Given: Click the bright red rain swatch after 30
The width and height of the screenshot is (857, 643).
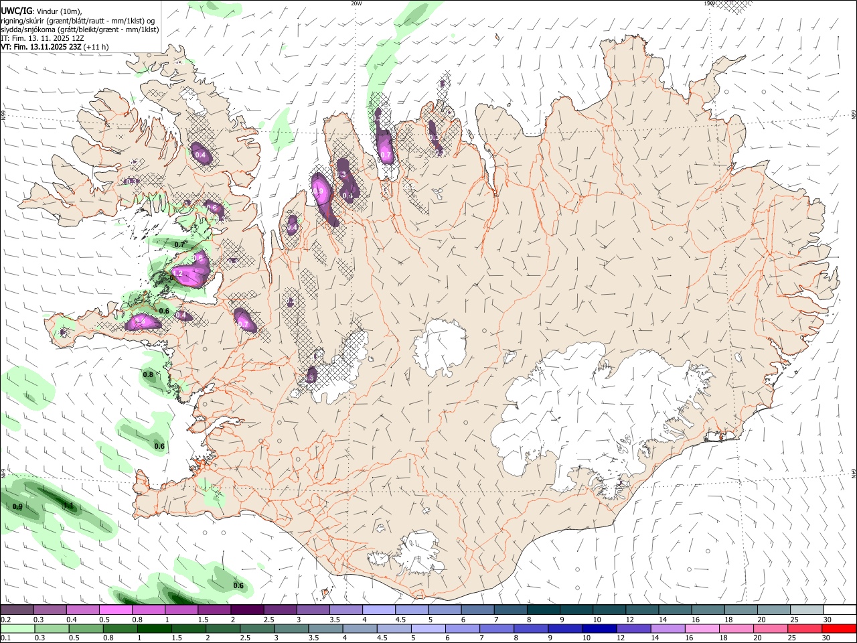Looking at the screenshot, I should pyautogui.click(x=838, y=629).
